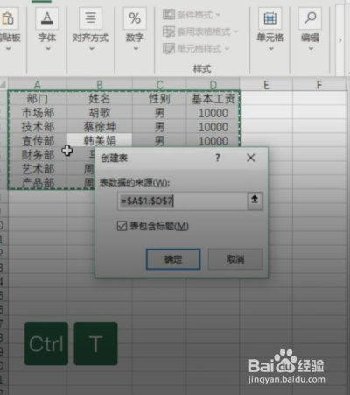Expand the Number (数字) dropdown arrow
This screenshot has width=350, height=395.
[x=136, y=49]
